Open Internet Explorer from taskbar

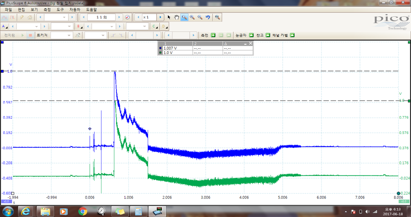pos(25,211)
